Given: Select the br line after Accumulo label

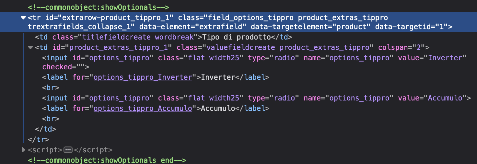Looking at the screenshot, I should point(51,118).
